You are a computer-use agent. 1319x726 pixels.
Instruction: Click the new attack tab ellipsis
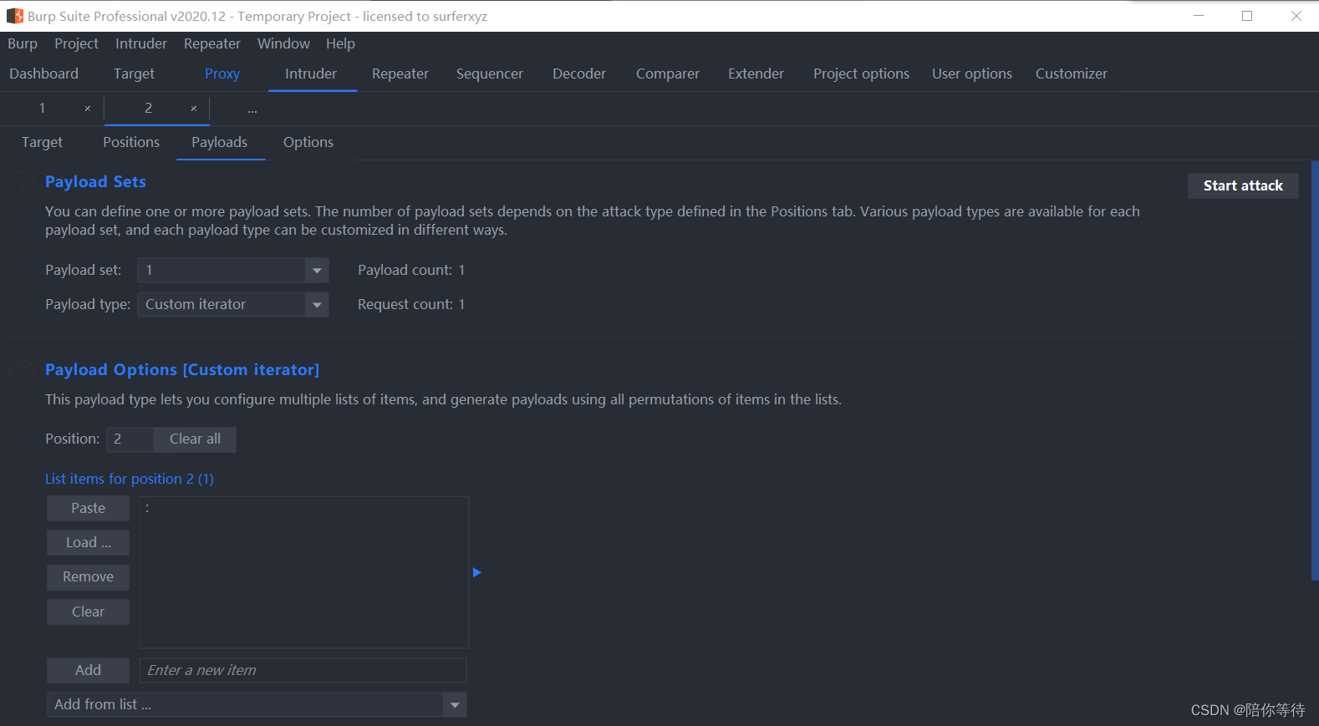pos(252,109)
